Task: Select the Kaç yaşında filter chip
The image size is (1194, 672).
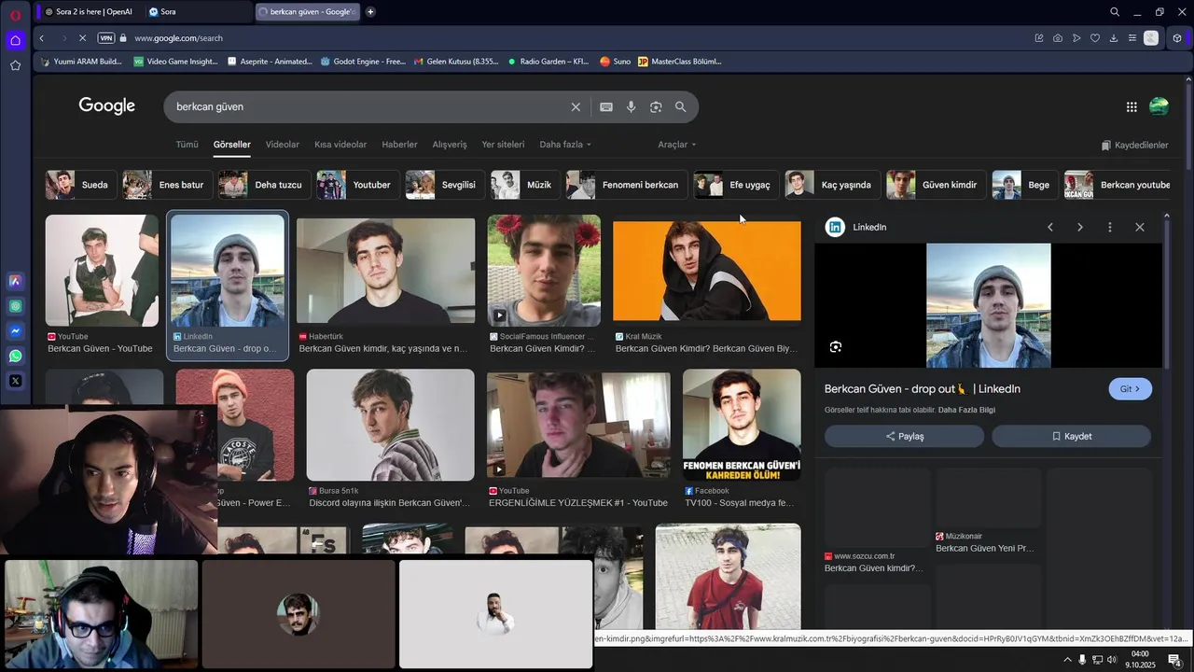Action: tap(832, 185)
